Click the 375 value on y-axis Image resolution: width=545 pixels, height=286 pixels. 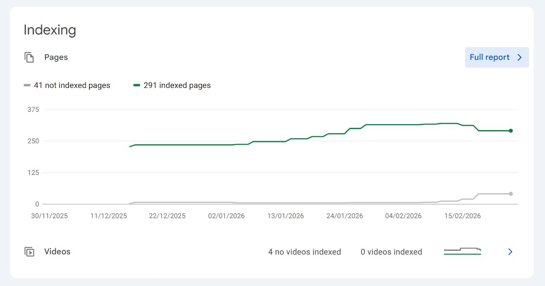click(x=34, y=110)
